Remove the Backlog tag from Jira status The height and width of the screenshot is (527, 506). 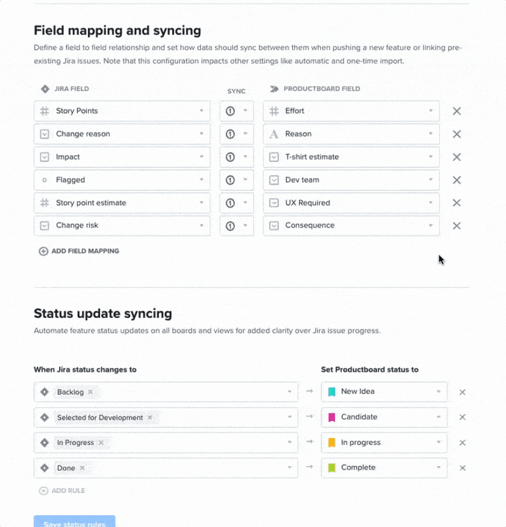coord(90,392)
